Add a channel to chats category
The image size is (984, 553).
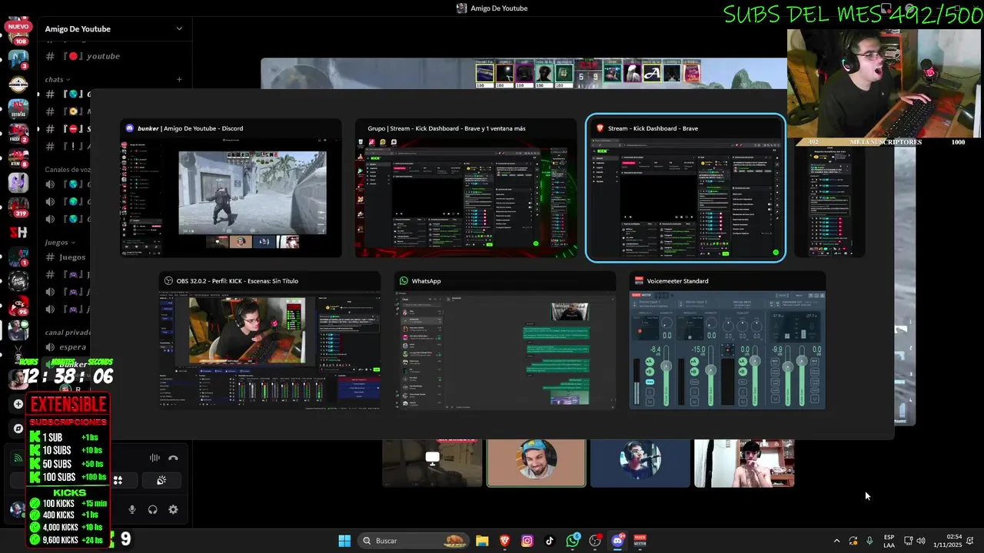(x=179, y=79)
